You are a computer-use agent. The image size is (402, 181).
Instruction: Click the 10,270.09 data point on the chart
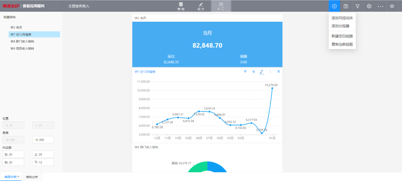pos(272,88)
